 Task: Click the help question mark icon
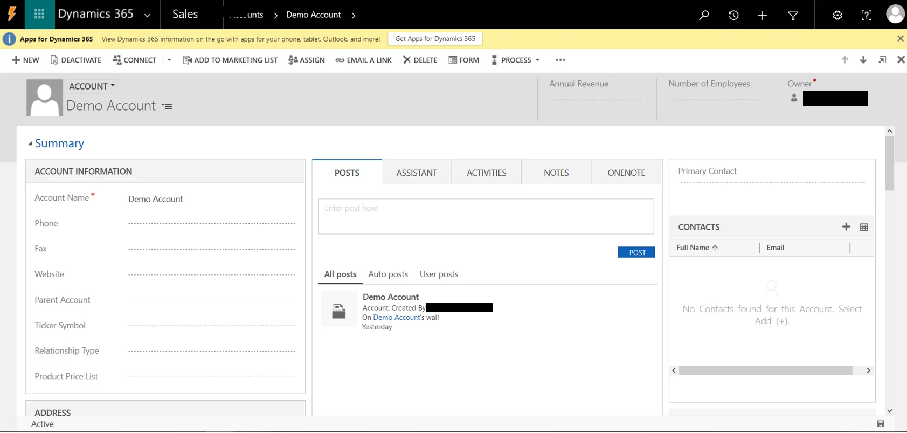867,15
